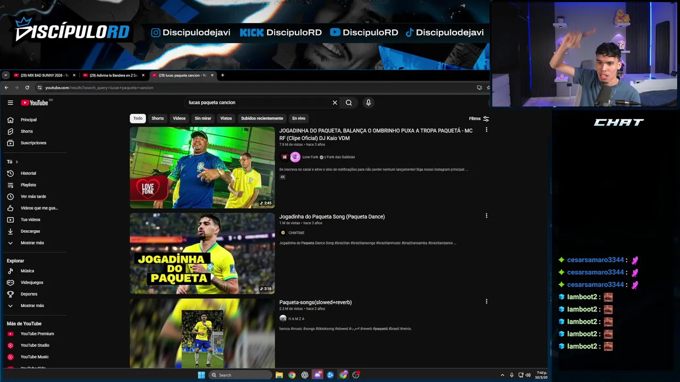680x382 pixels.
Task: Clear the search box with the X icon
Action: 335,103
